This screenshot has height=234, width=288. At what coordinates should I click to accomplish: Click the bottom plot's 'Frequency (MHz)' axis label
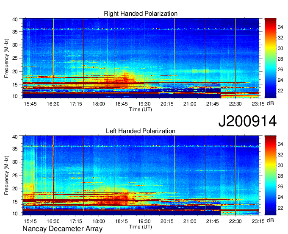(6, 175)
